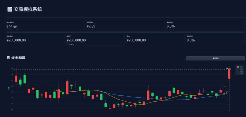This screenshot has width=246, height=117.
Task: Toggle the purple moving average legend label
Action: 241,73
